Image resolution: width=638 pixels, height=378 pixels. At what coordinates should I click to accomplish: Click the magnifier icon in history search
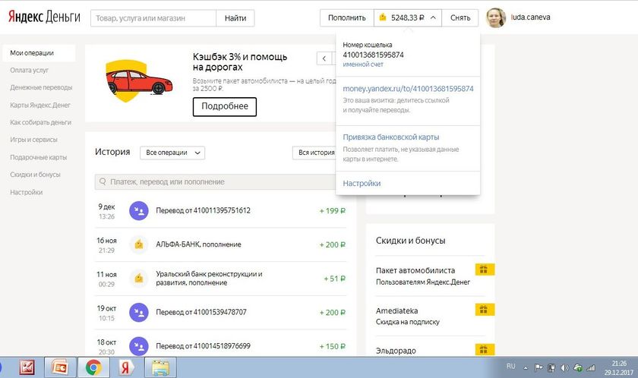click(x=103, y=181)
